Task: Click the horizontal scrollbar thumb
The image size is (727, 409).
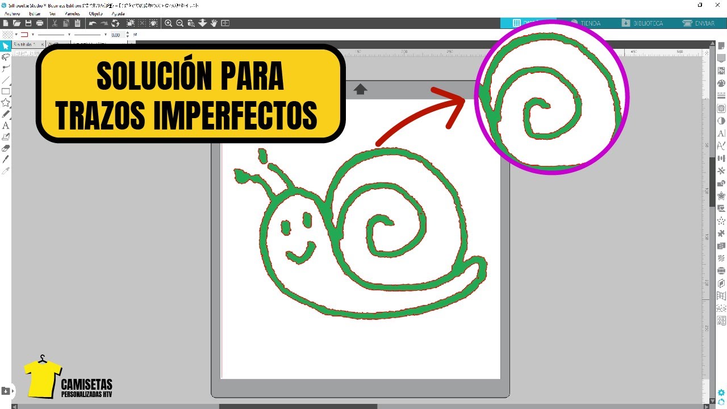Action: pyautogui.click(x=298, y=406)
